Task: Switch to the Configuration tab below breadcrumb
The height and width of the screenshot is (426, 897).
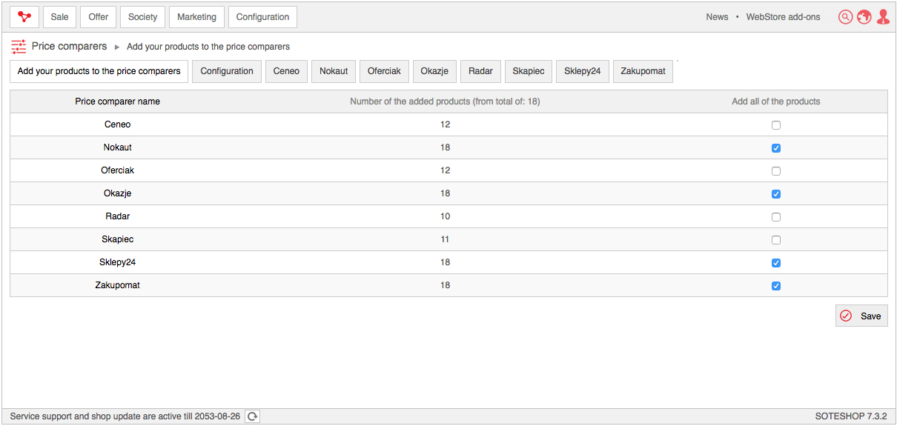Action: 227,71
